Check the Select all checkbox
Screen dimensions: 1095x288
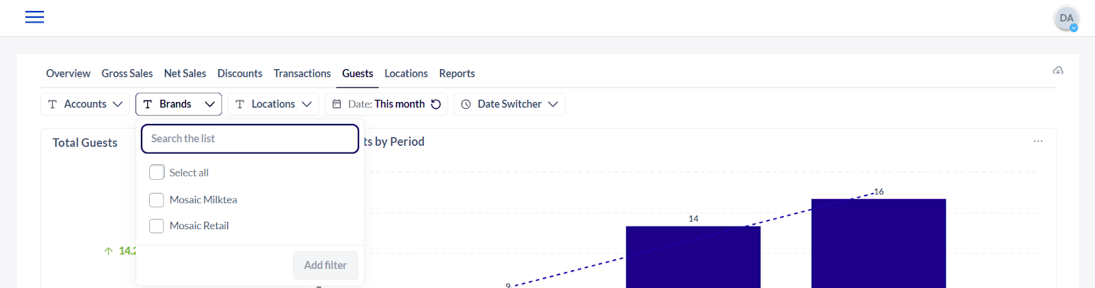point(157,172)
